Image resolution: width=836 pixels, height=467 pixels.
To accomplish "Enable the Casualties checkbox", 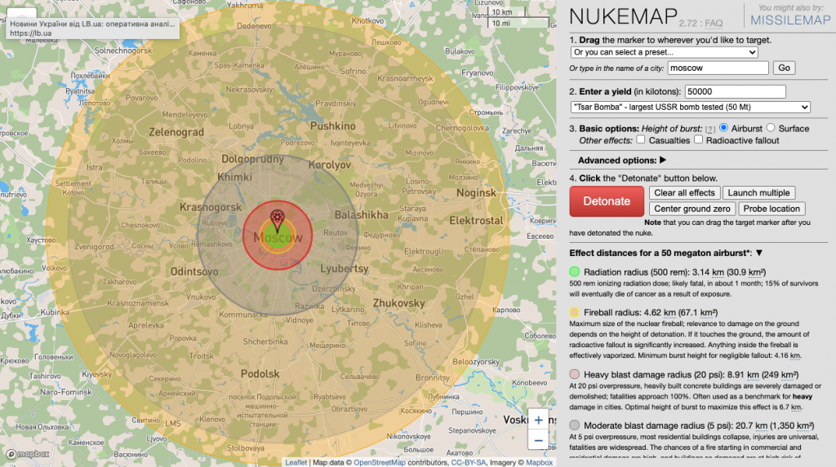I will click(641, 139).
